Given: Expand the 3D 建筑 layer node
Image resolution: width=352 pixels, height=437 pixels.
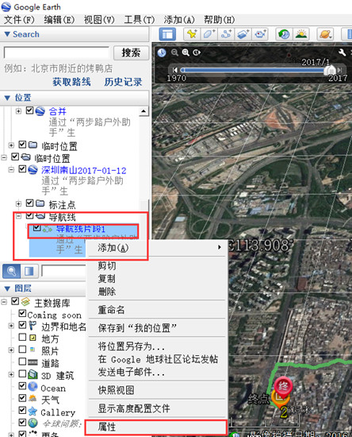Looking at the screenshot, I should [11, 374].
